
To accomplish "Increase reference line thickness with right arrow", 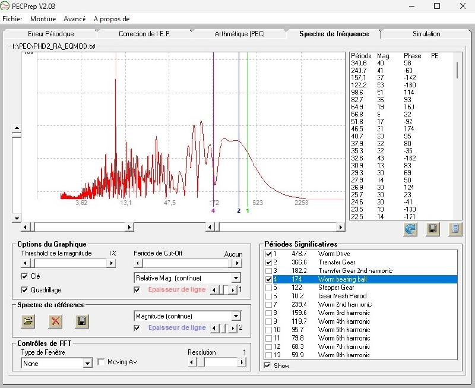I will pyautogui.click(x=233, y=328).
